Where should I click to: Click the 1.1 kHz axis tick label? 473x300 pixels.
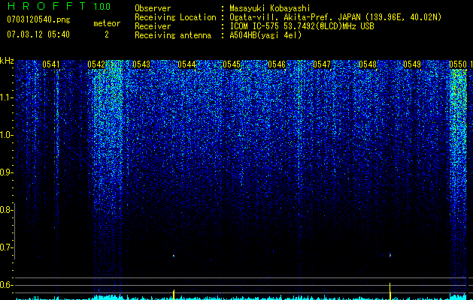pos(6,97)
